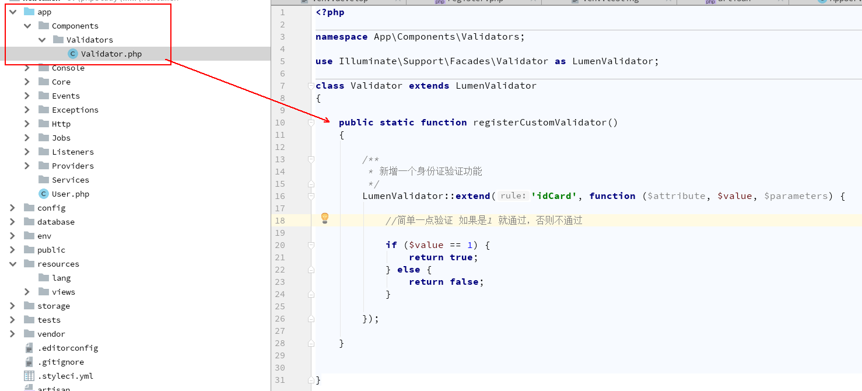Screen dimensions: 862x391
Task: Click the Validator.php class file icon
Action: 72,54
